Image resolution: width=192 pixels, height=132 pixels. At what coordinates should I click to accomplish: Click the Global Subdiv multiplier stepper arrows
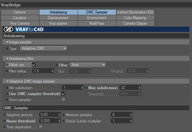131,121
